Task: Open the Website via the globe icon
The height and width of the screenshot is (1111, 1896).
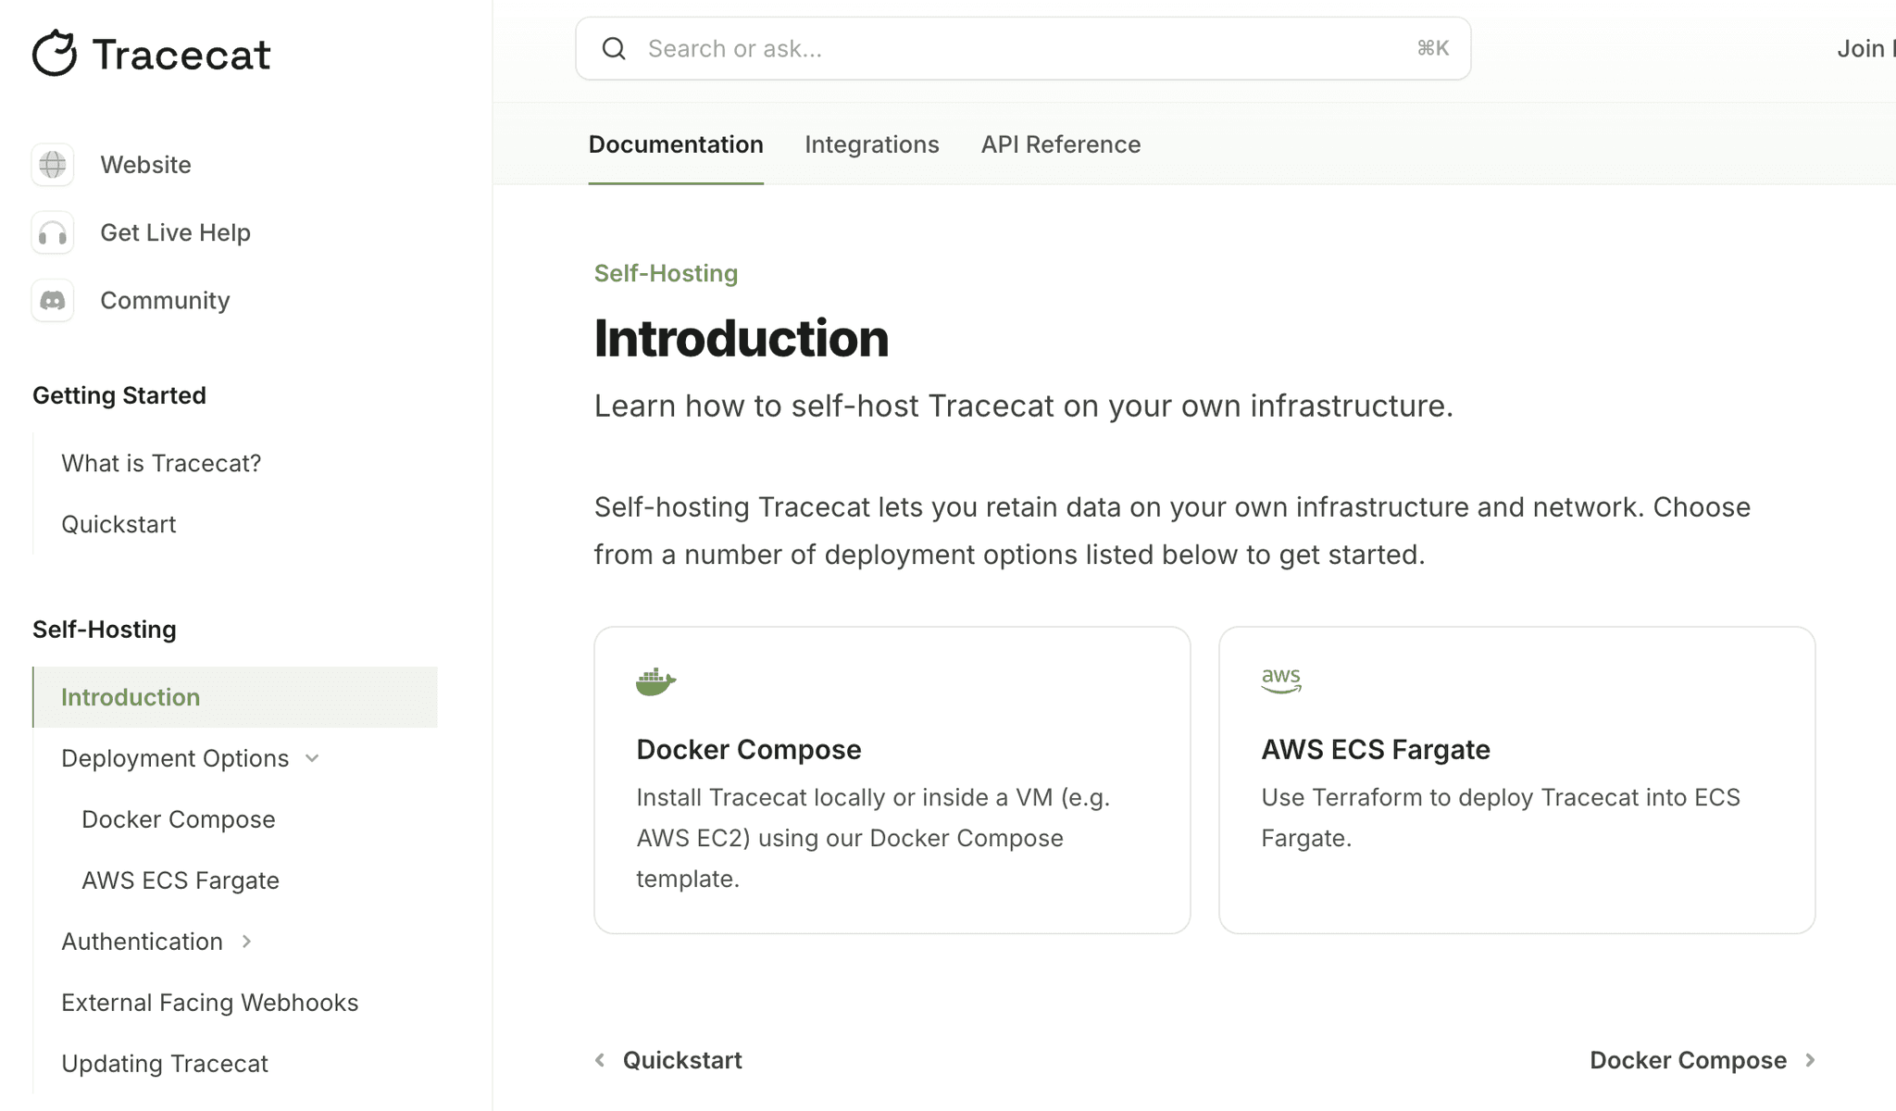Action: 52,164
